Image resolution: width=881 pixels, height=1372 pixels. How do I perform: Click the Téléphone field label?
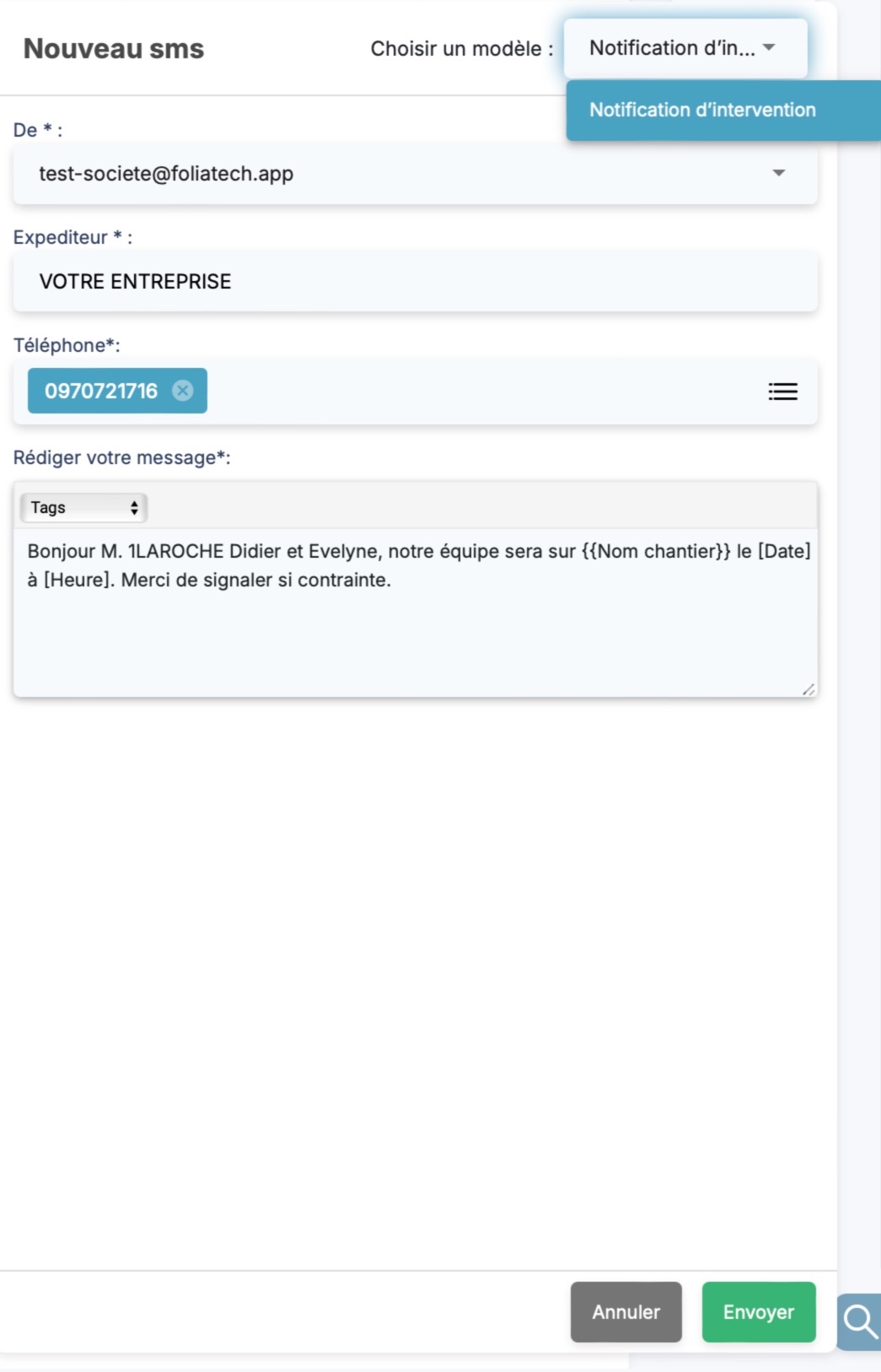pos(67,345)
